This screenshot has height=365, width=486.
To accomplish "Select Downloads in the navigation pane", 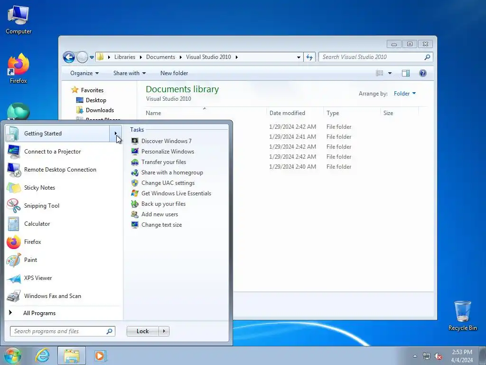I will (x=100, y=110).
